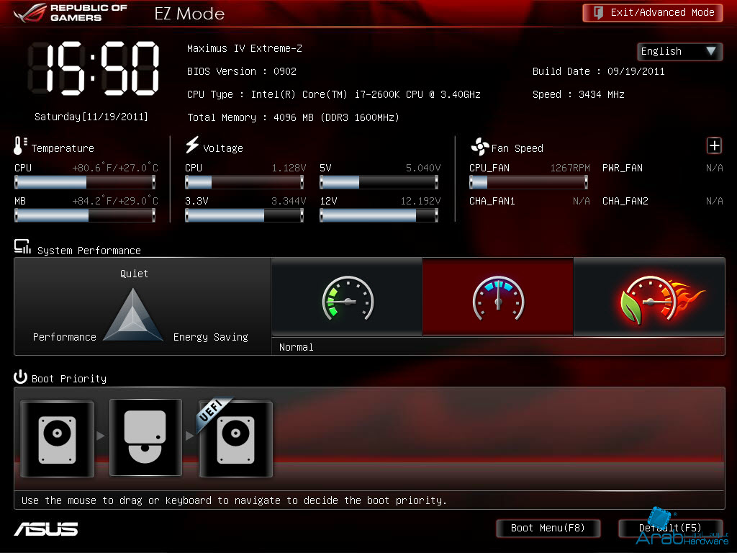737x553 pixels.
Task: Click 'Build Date : 09/19/2011' text
Action: (598, 71)
